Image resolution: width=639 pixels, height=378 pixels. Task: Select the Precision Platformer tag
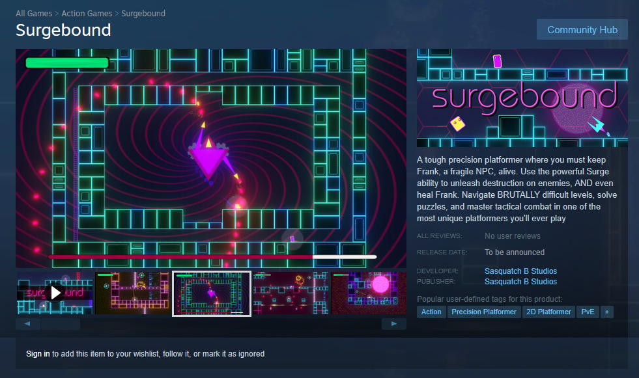[x=484, y=312]
